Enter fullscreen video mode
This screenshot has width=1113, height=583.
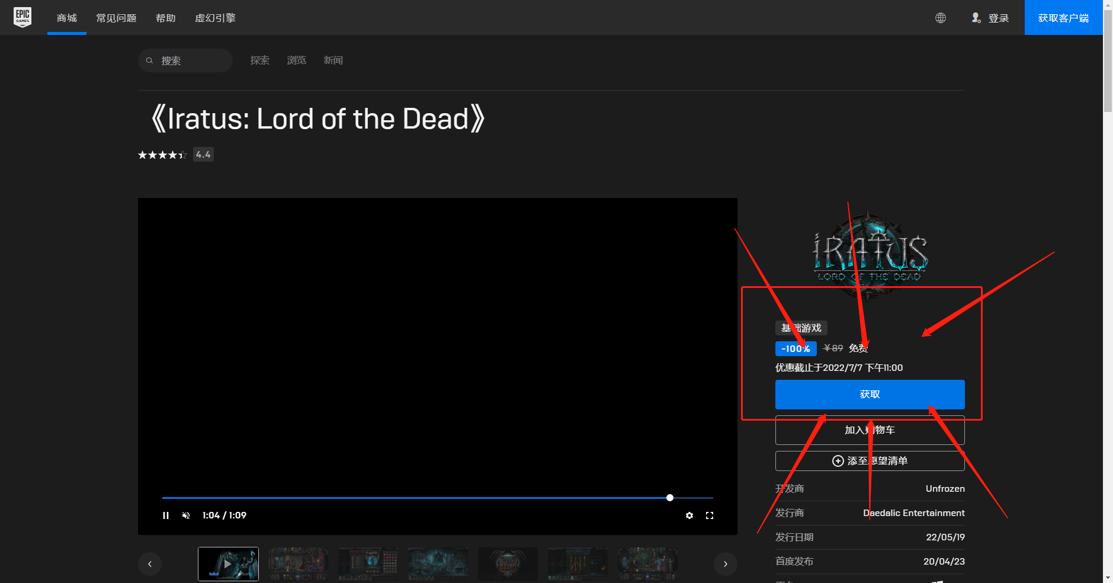(710, 515)
